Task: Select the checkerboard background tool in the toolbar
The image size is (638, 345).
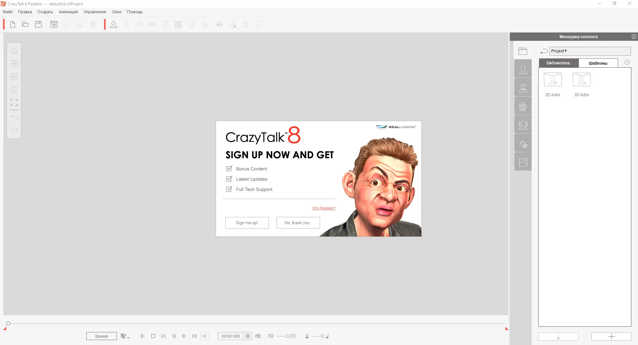Action: click(x=178, y=24)
